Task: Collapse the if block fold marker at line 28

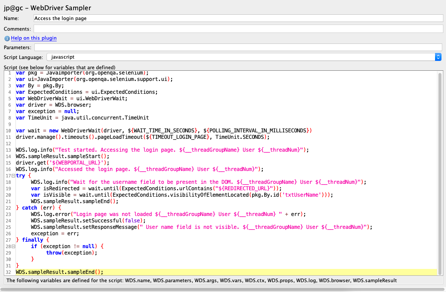Action: (x=13, y=247)
